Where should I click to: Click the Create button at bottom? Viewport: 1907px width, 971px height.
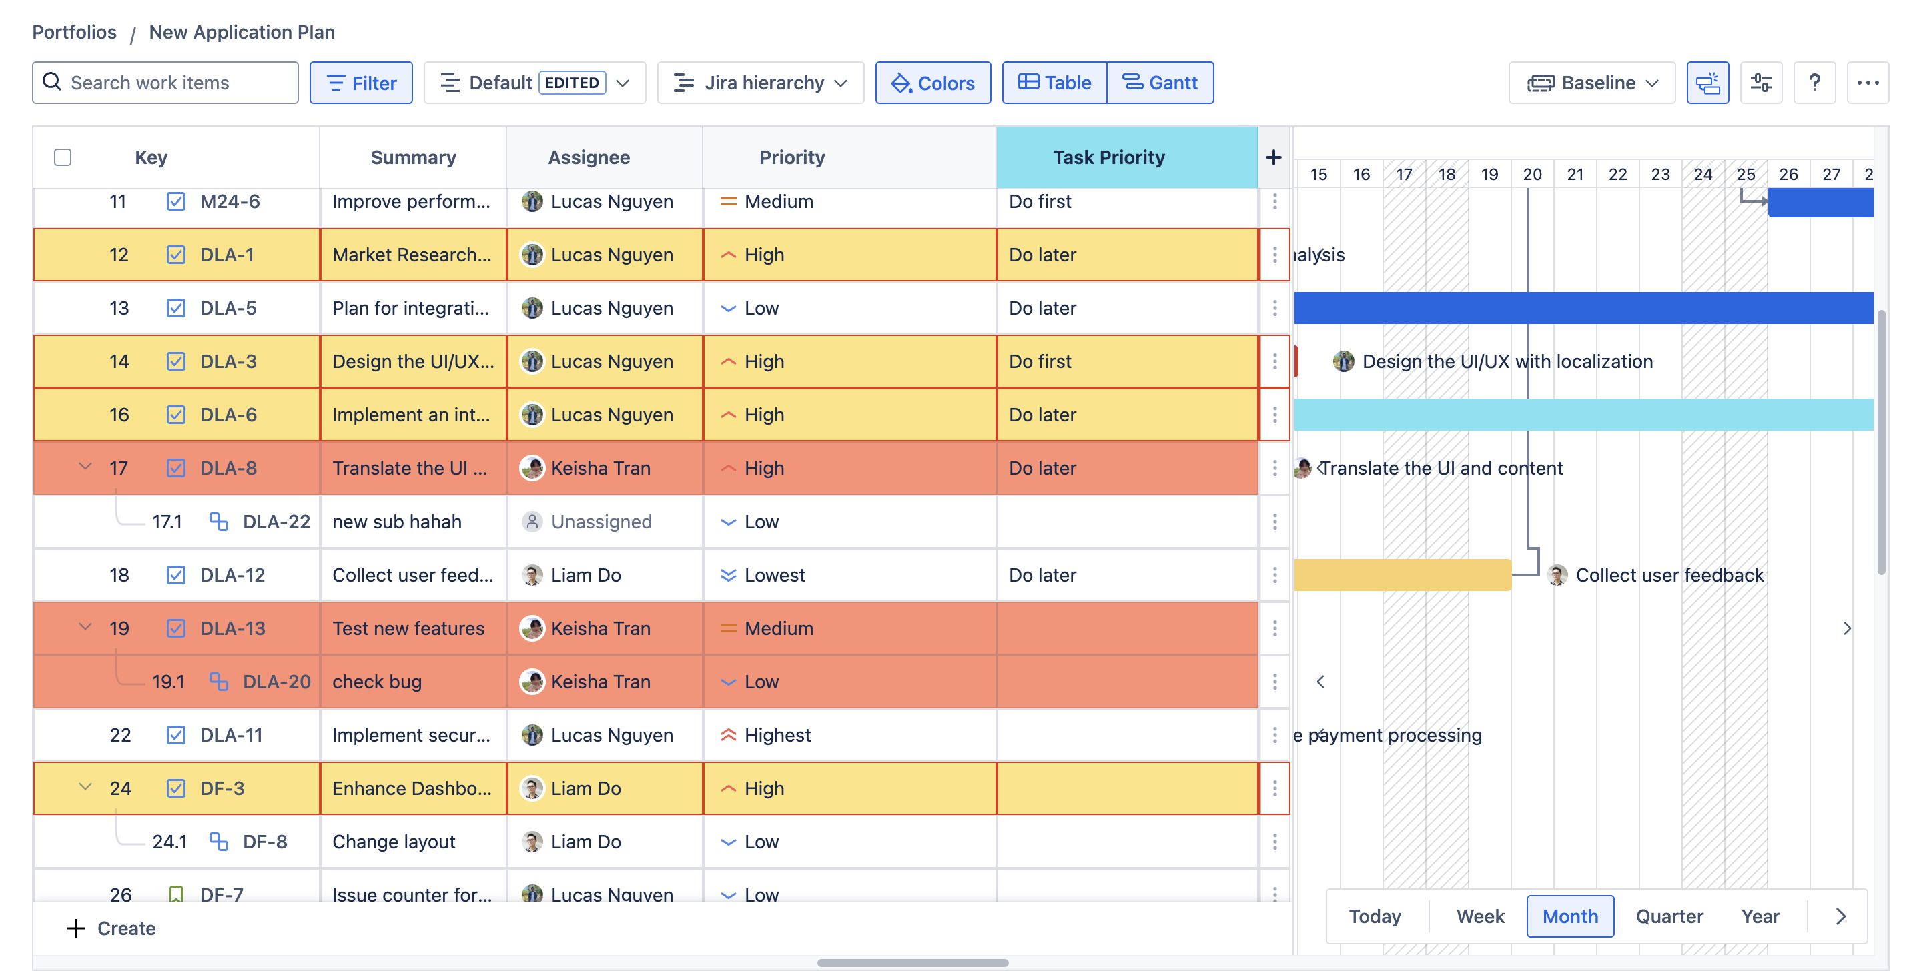[x=111, y=928]
